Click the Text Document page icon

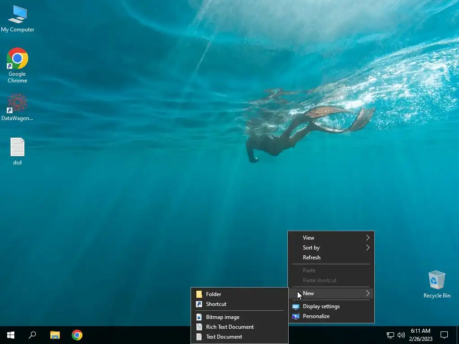pyautogui.click(x=199, y=337)
